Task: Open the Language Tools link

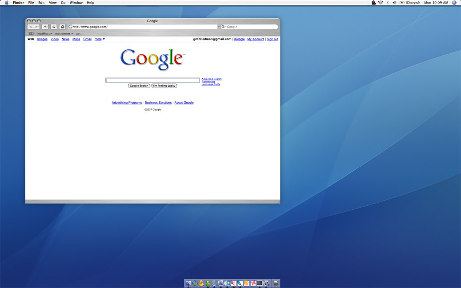Action: 211,84
